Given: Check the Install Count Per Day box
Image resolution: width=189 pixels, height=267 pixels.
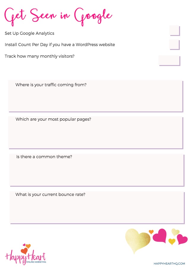Looking at the screenshot, I should (174, 45).
